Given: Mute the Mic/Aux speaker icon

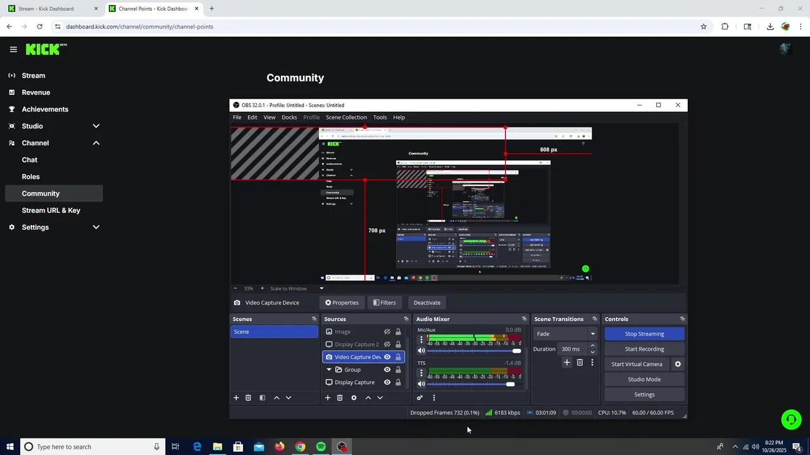Looking at the screenshot, I should click(421, 351).
